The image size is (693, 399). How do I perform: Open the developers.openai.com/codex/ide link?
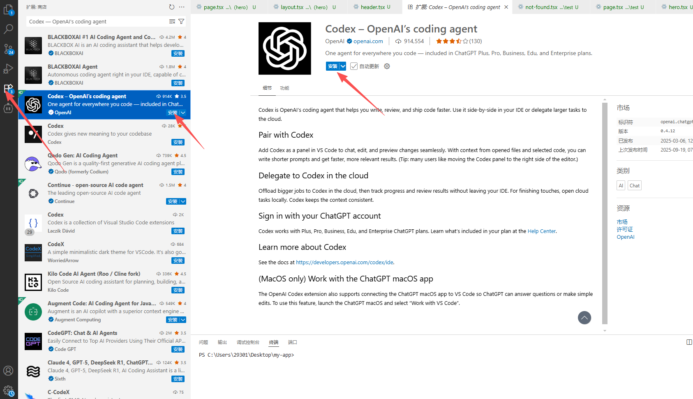344,262
